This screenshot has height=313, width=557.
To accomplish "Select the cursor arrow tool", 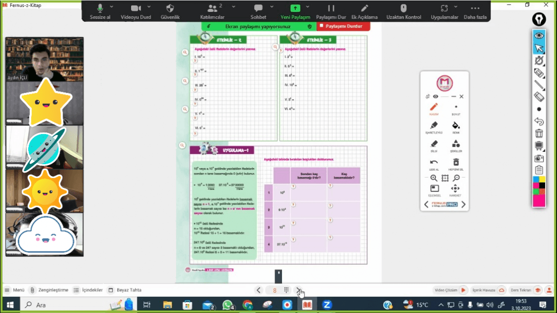I will tap(539, 48).
